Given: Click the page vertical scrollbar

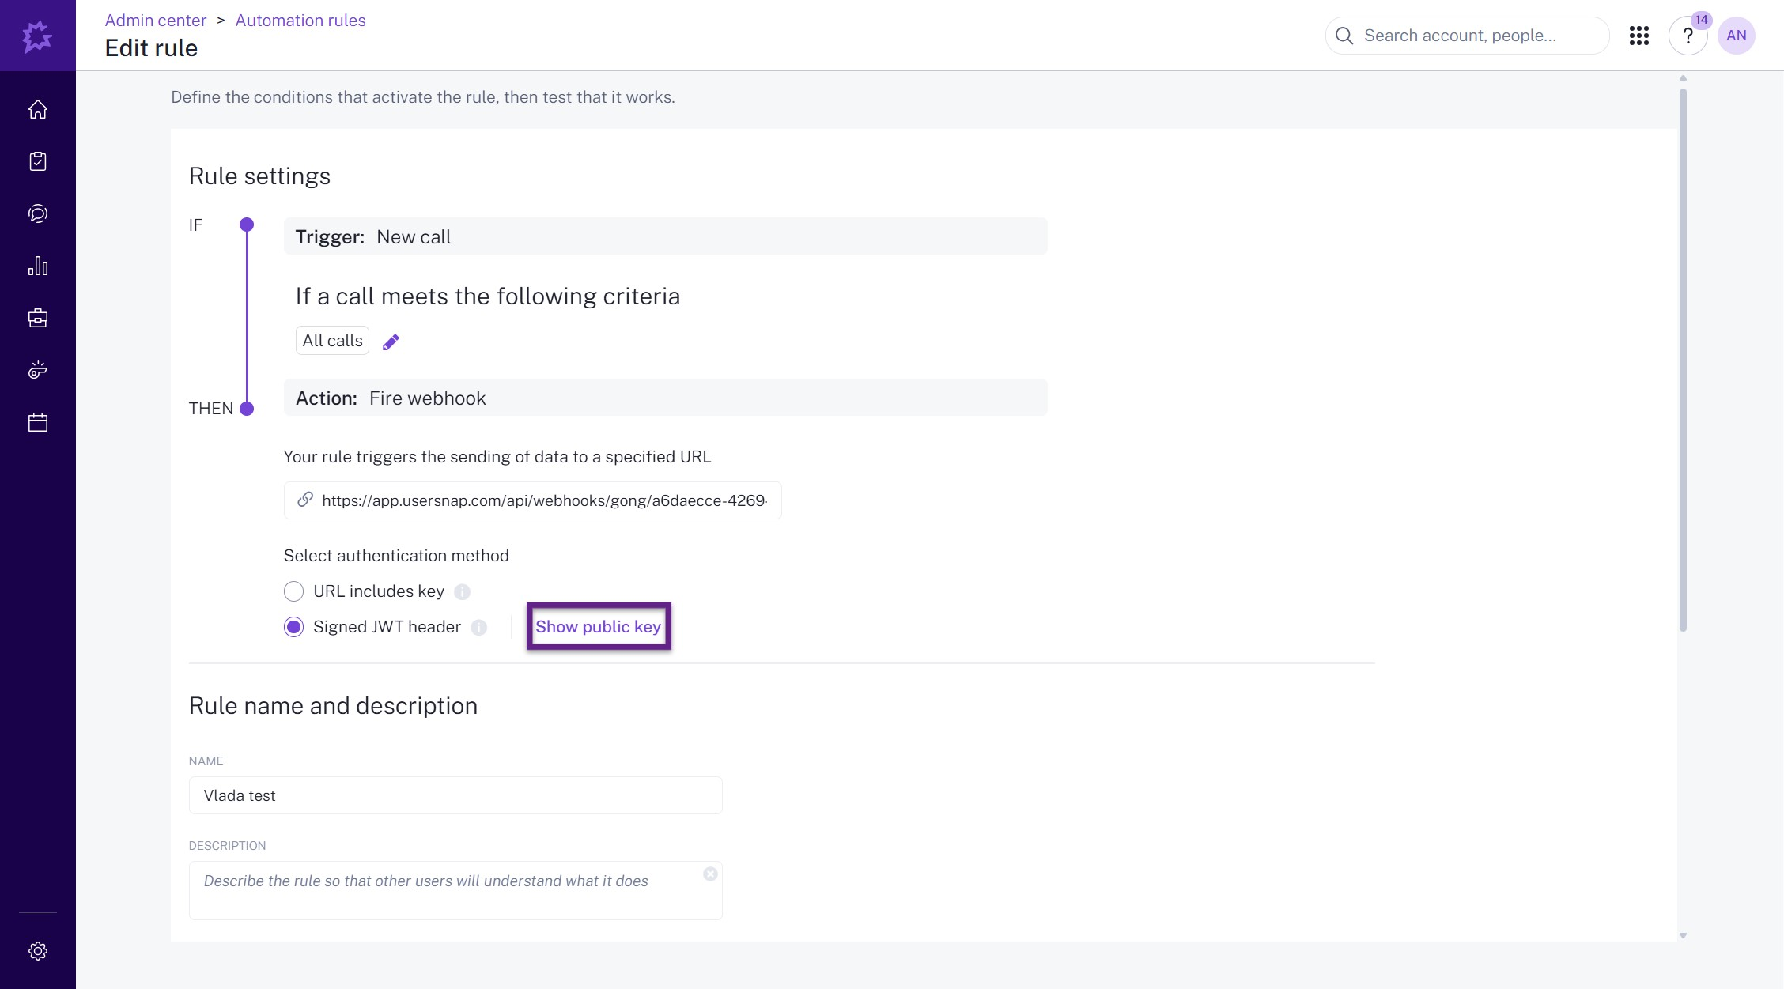Looking at the screenshot, I should pos(1683,360).
